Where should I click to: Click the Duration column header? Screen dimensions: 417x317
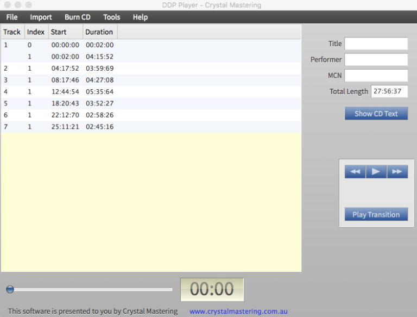point(99,32)
